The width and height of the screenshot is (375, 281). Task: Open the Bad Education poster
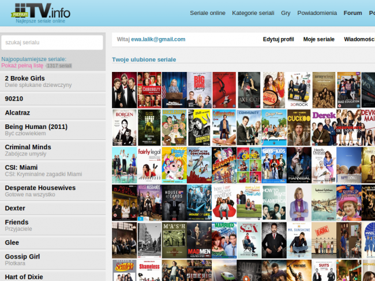click(348, 90)
